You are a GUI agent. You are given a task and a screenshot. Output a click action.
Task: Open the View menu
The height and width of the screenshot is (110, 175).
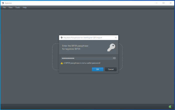click(x=10, y=7)
